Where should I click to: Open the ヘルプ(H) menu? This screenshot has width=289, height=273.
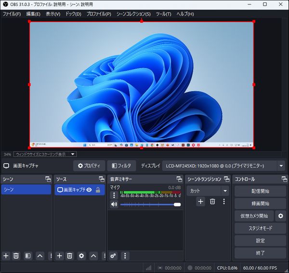(x=185, y=14)
